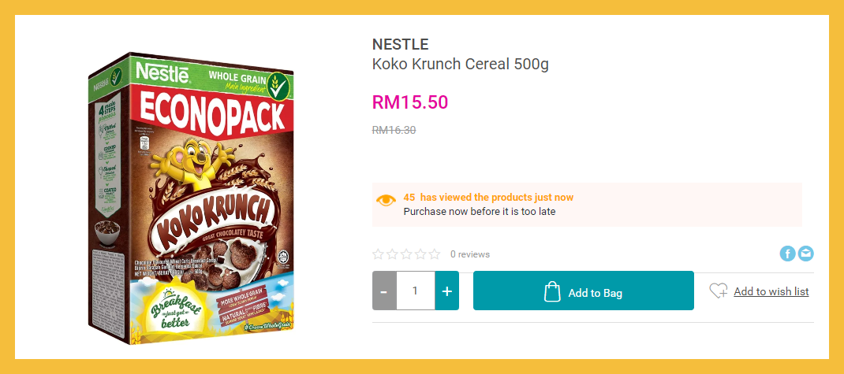Click the orange eye views icon
This screenshot has width=844, height=374.
point(386,200)
